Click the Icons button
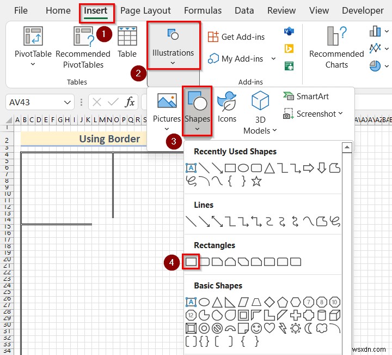 pos(226,107)
